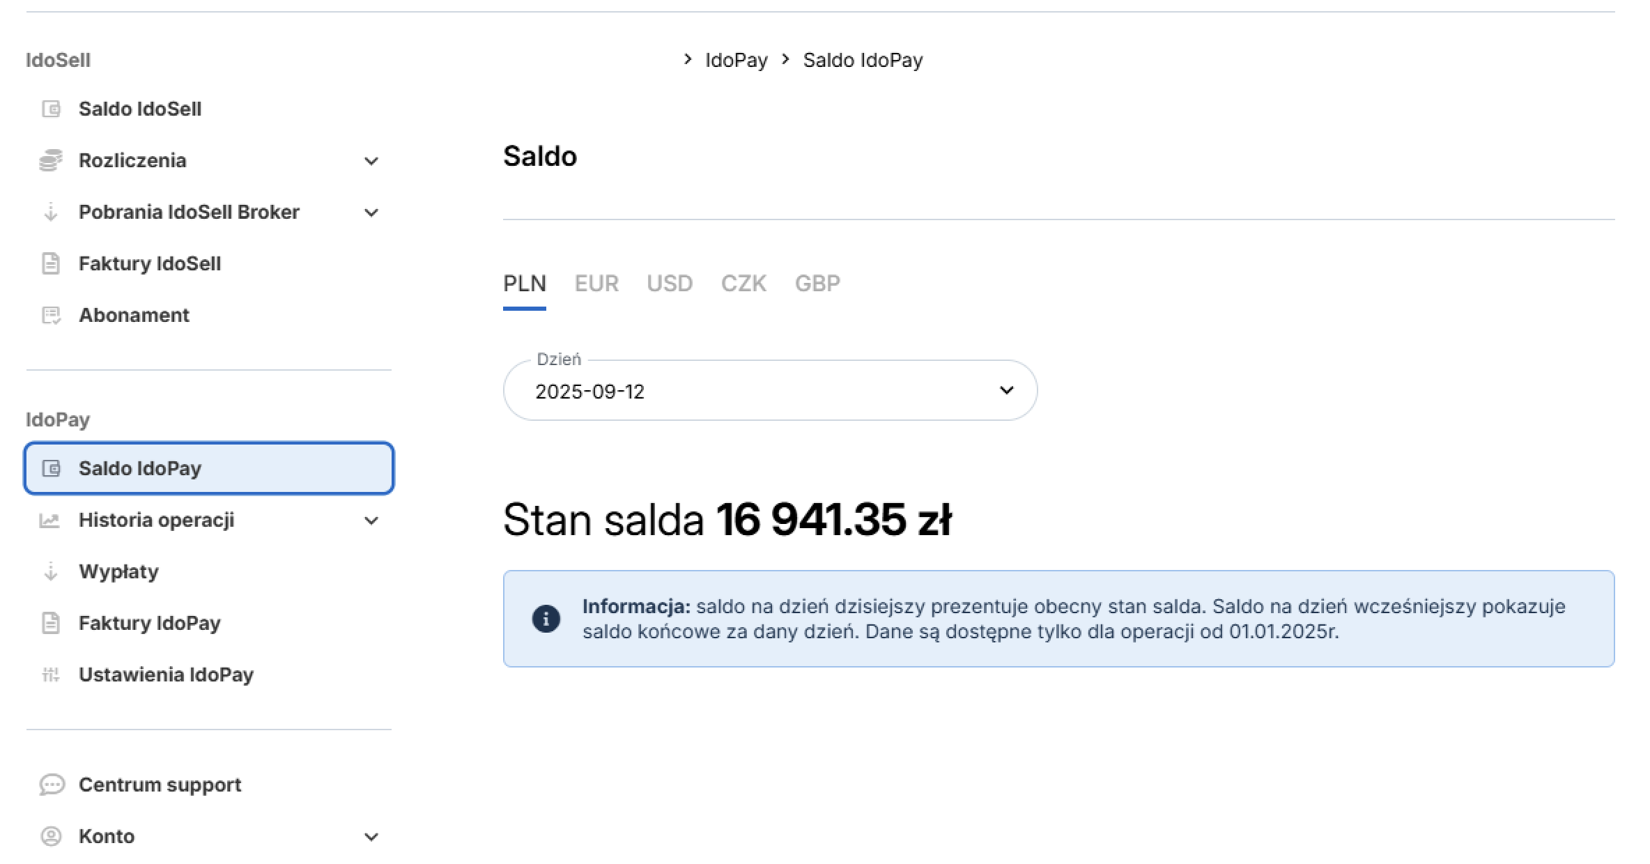Open the Dzień date dropdown
Screen dimensions: 1650x864
click(770, 390)
